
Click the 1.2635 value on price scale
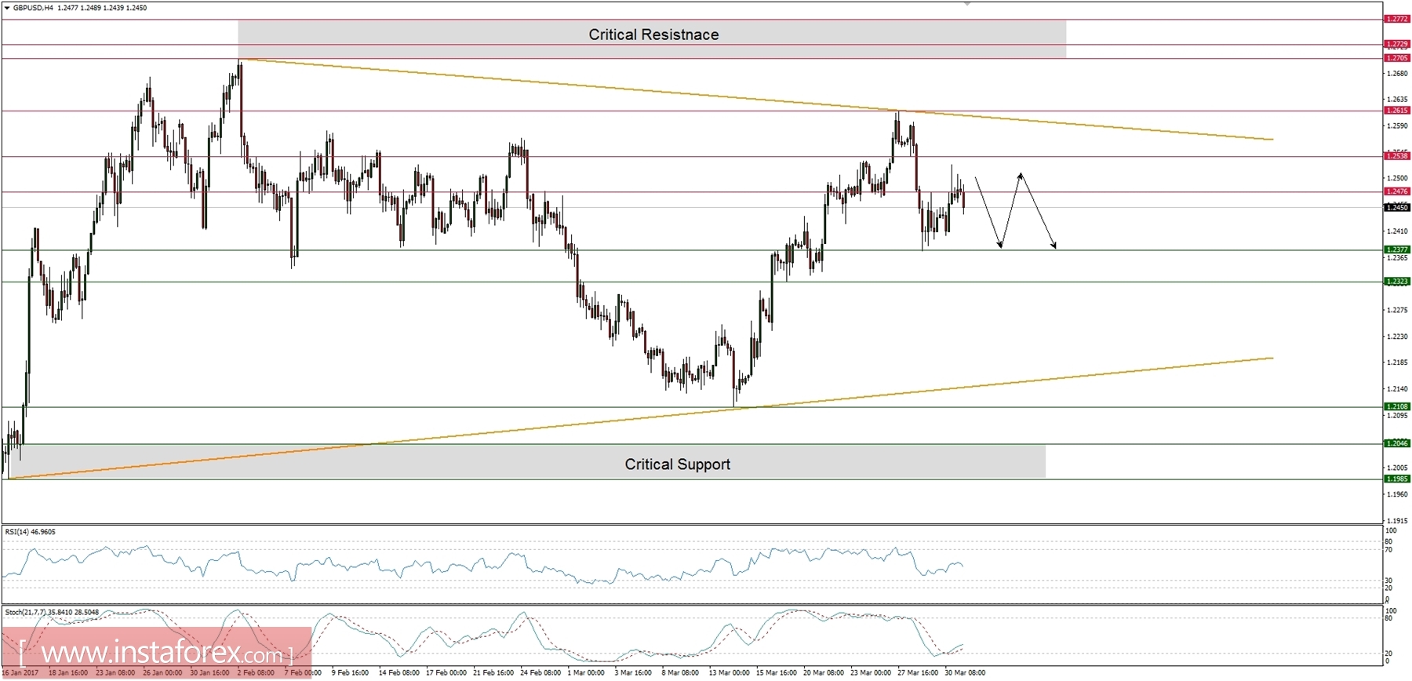(x=1397, y=100)
